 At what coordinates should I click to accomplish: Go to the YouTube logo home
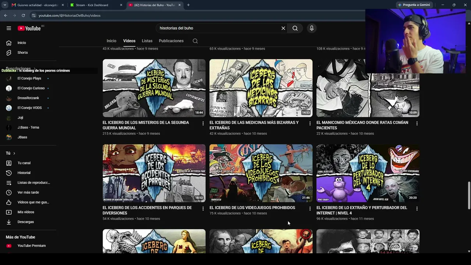29,28
